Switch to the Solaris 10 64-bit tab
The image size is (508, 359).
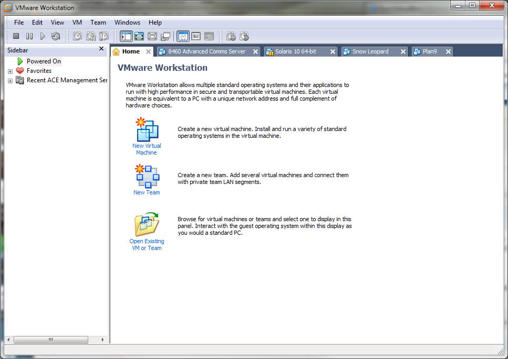coord(297,51)
